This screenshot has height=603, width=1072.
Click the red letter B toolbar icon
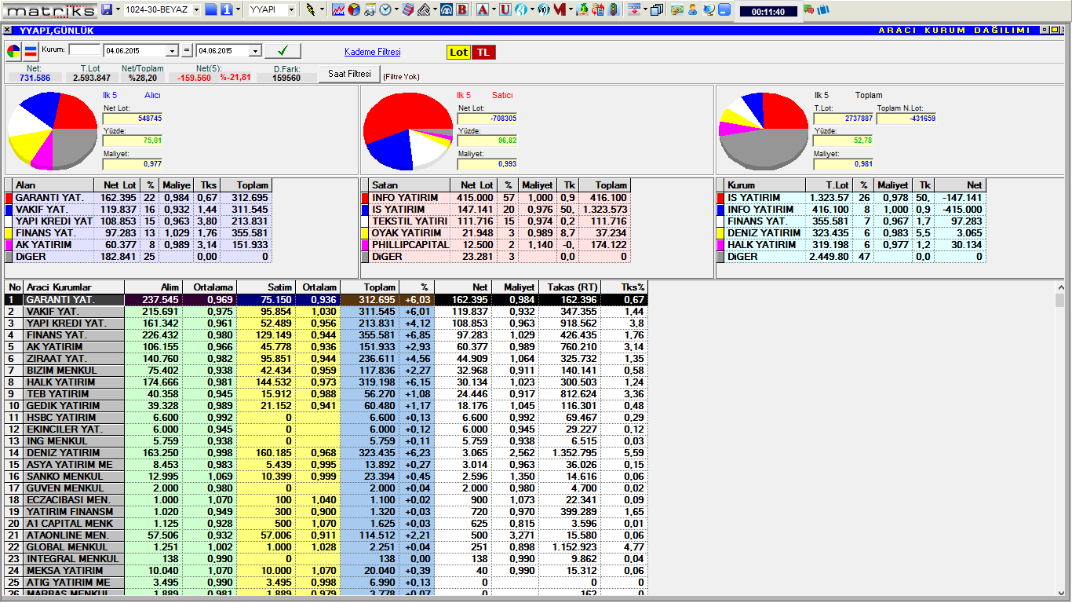point(462,9)
